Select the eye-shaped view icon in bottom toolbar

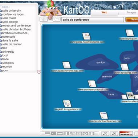point(85,134)
